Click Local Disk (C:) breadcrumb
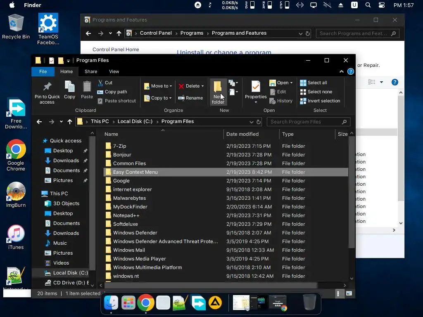423x317 pixels. 135,121
